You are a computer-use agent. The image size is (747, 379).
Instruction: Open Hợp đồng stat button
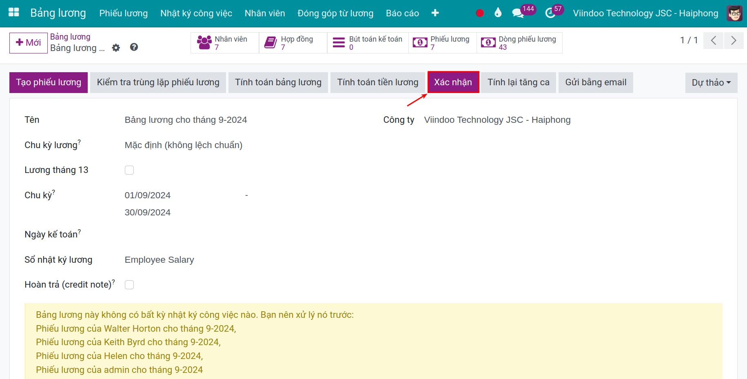point(293,43)
